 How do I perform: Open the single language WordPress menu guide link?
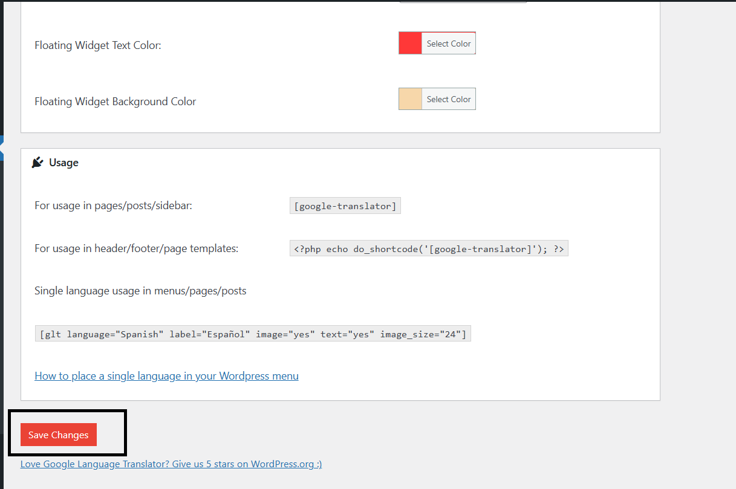(166, 376)
